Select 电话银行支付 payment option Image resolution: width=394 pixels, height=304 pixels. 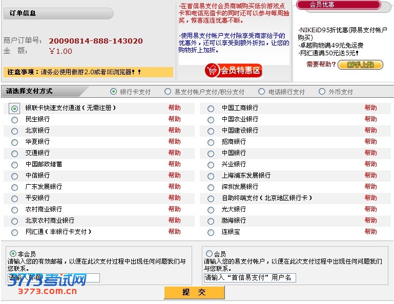262,92
